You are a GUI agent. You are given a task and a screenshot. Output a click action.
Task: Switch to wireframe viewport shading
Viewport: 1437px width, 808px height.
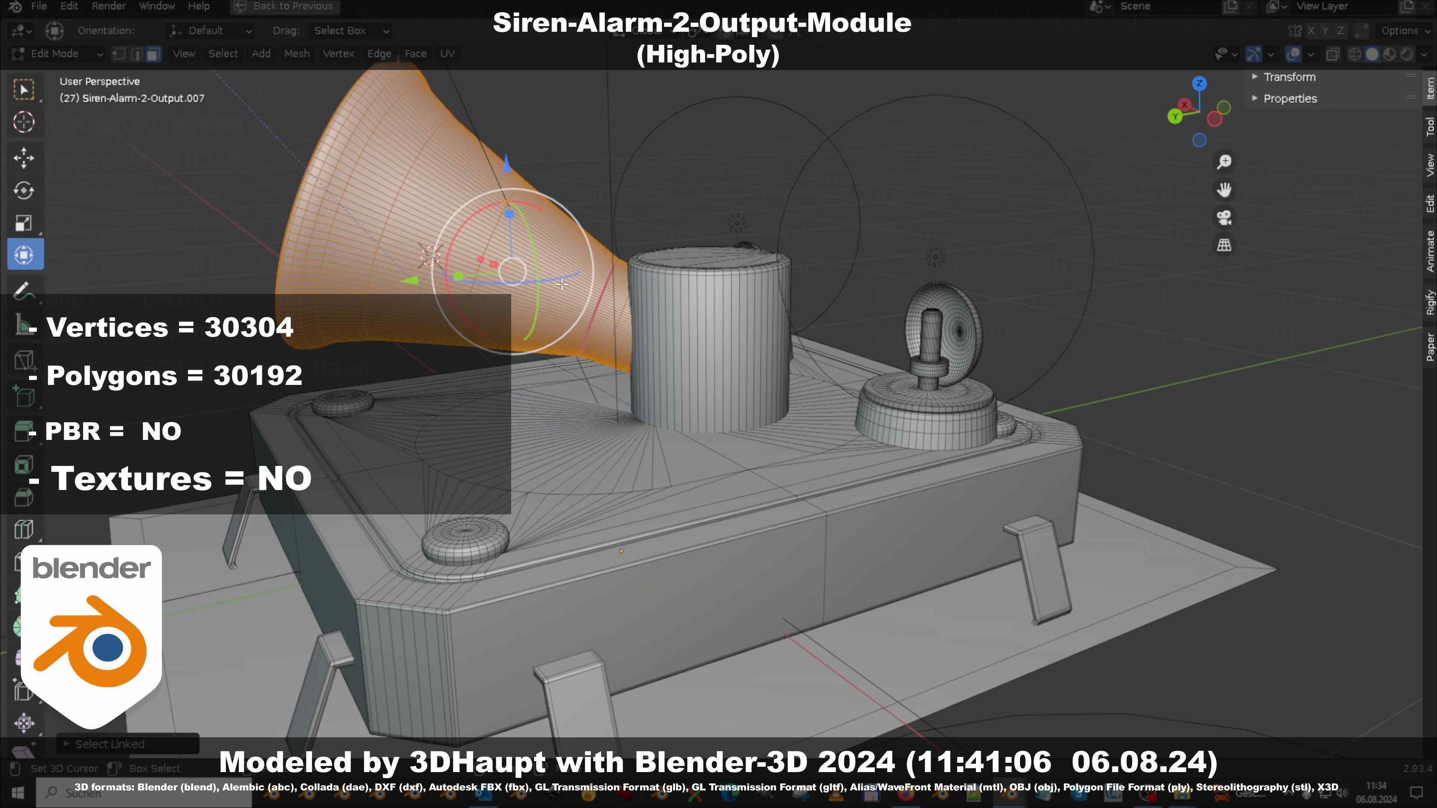click(x=1354, y=54)
